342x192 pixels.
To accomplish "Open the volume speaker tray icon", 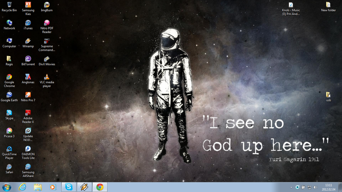I will 315,187.
